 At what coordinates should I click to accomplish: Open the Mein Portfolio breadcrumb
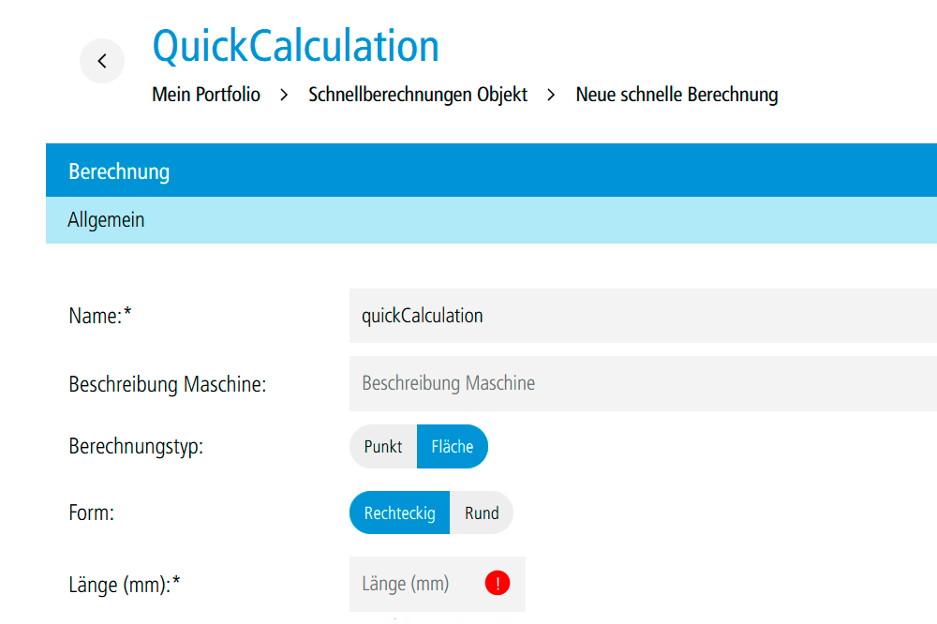point(206,95)
